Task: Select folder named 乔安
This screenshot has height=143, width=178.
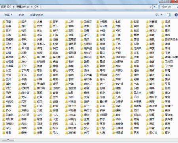Action: click(x=116, y=66)
